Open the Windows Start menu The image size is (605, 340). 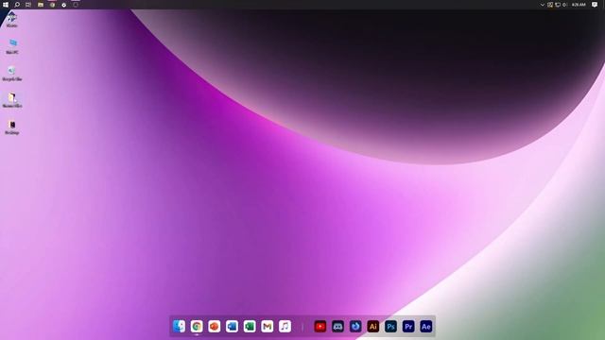point(6,5)
